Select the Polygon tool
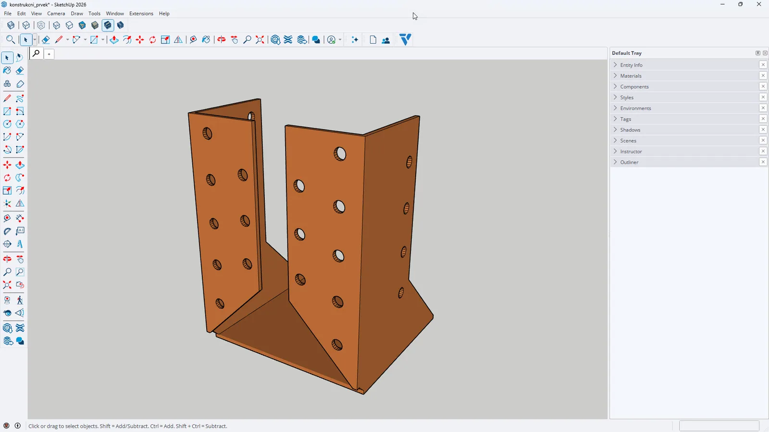This screenshot has width=769, height=432. (x=20, y=124)
